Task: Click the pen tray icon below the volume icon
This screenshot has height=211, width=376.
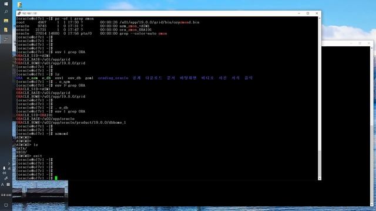Action: tap(6, 178)
